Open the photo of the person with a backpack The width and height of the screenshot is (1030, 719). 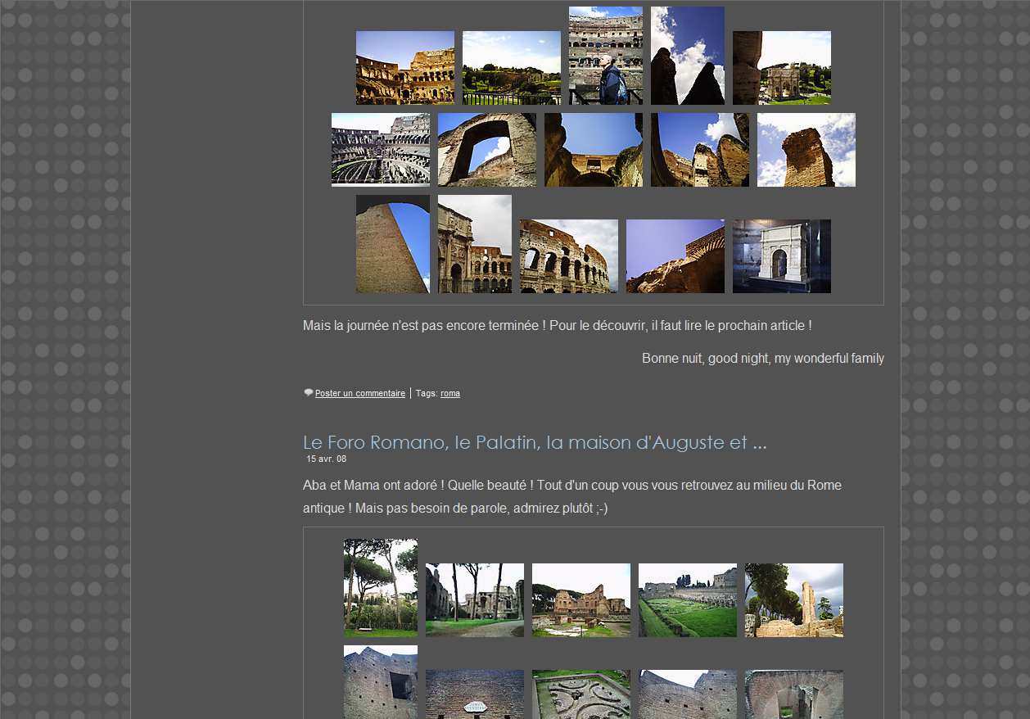coord(605,56)
